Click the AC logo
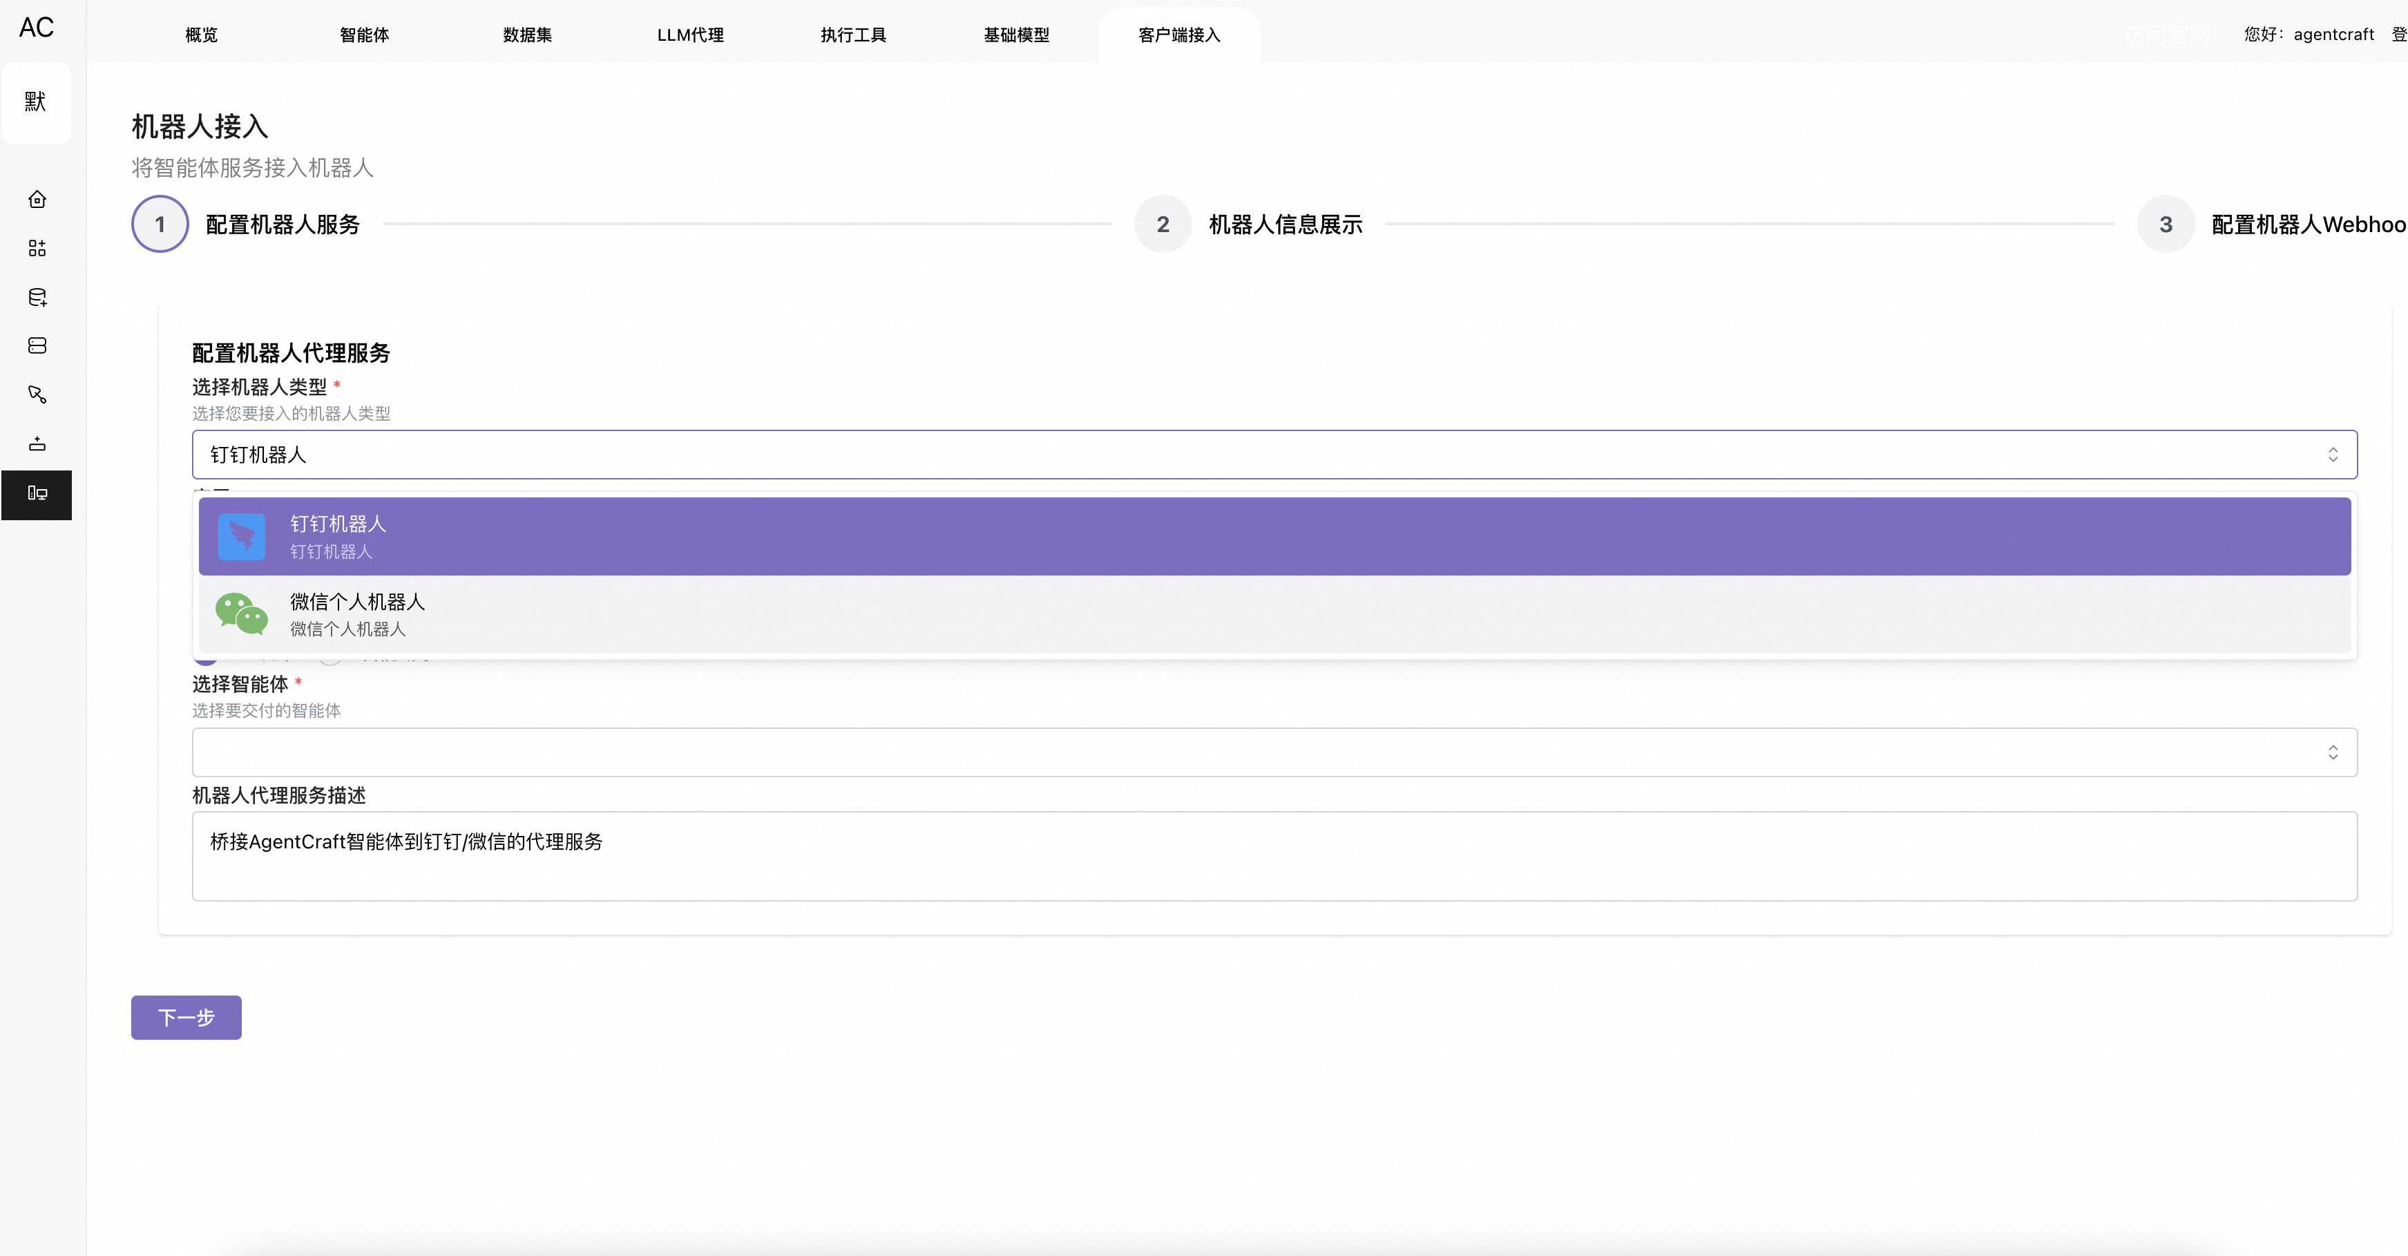2408x1256 pixels. (x=37, y=28)
